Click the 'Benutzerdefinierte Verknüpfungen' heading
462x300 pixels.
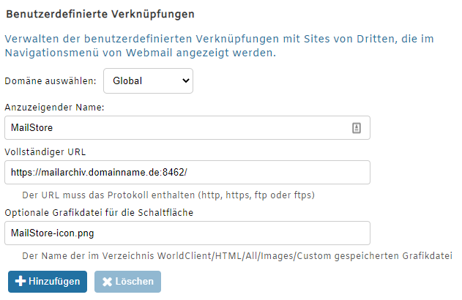pos(100,14)
